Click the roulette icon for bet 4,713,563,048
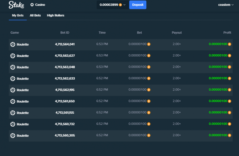239x156 pixels. 13,67
